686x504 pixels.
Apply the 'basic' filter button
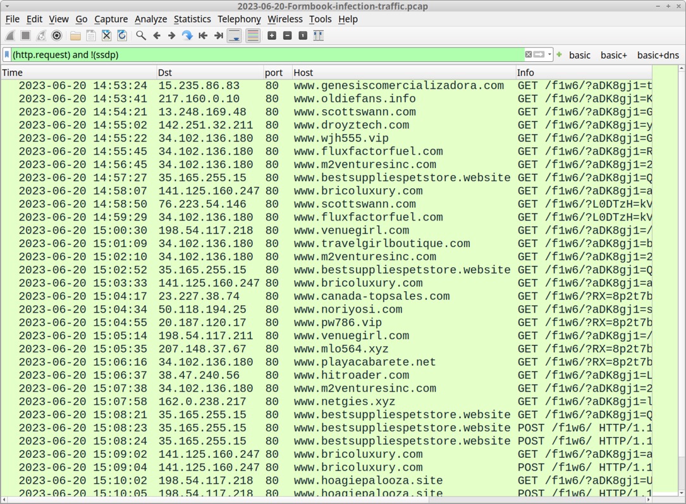(x=580, y=55)
